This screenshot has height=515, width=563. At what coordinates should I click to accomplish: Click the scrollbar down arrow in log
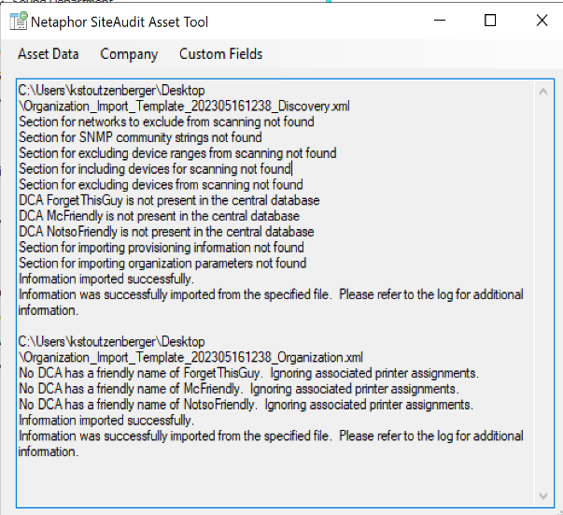tap(544, 495)
